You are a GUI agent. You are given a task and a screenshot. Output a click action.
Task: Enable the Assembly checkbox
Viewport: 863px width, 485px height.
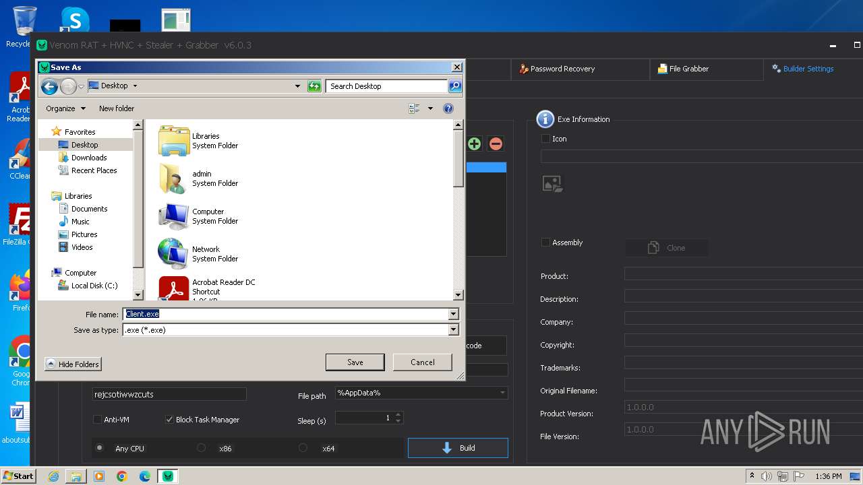pos(545,243)
